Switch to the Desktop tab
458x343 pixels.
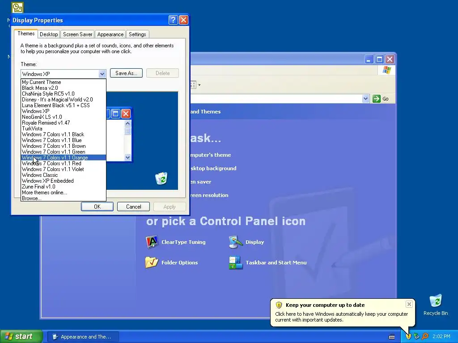coord(49,34)
